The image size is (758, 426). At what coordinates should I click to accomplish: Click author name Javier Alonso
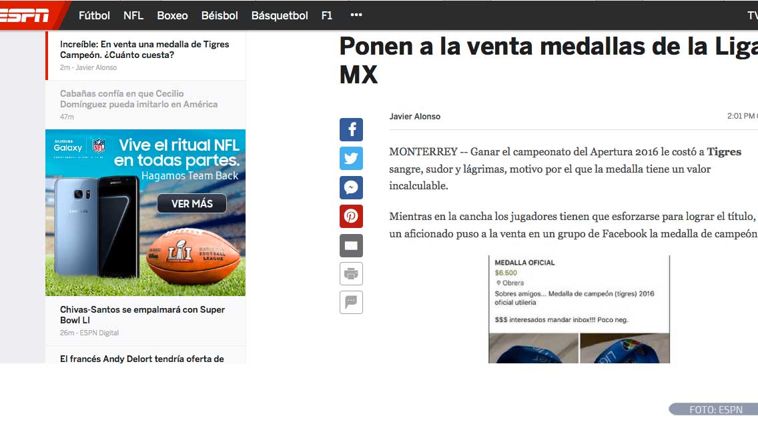415,117
